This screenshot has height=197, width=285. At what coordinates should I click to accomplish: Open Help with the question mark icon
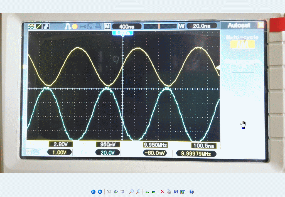[191, 192]
